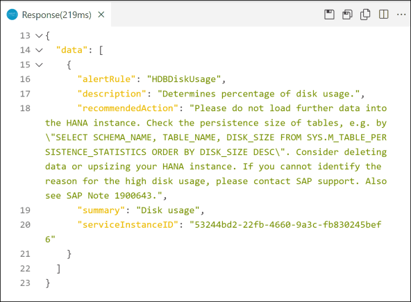The image size is (411, 302).
Task: Click the "serviceInstanceID" key
Action: [128, 225]
